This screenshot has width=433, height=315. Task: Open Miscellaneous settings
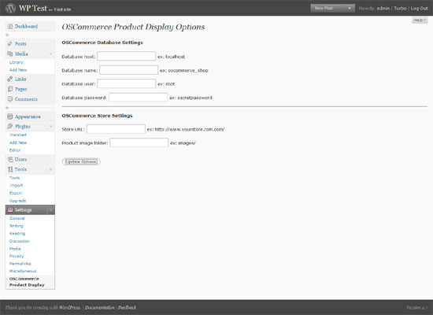23,271
